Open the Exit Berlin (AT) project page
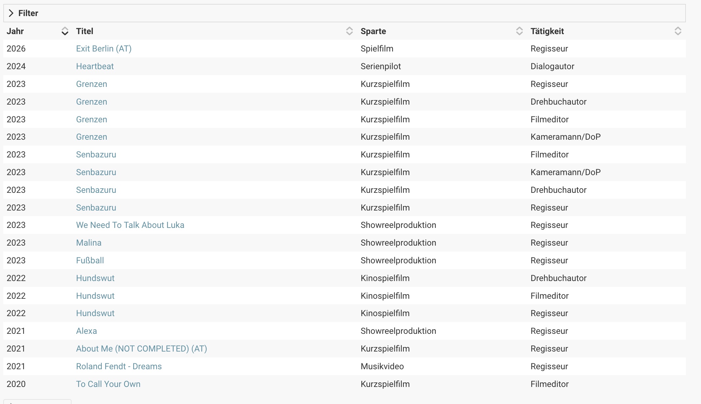The height and width of the screenshot is (404, 701). coord(104,49)
